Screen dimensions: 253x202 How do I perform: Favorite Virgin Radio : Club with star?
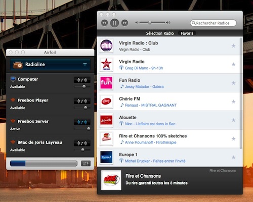[x=233, y=46]
